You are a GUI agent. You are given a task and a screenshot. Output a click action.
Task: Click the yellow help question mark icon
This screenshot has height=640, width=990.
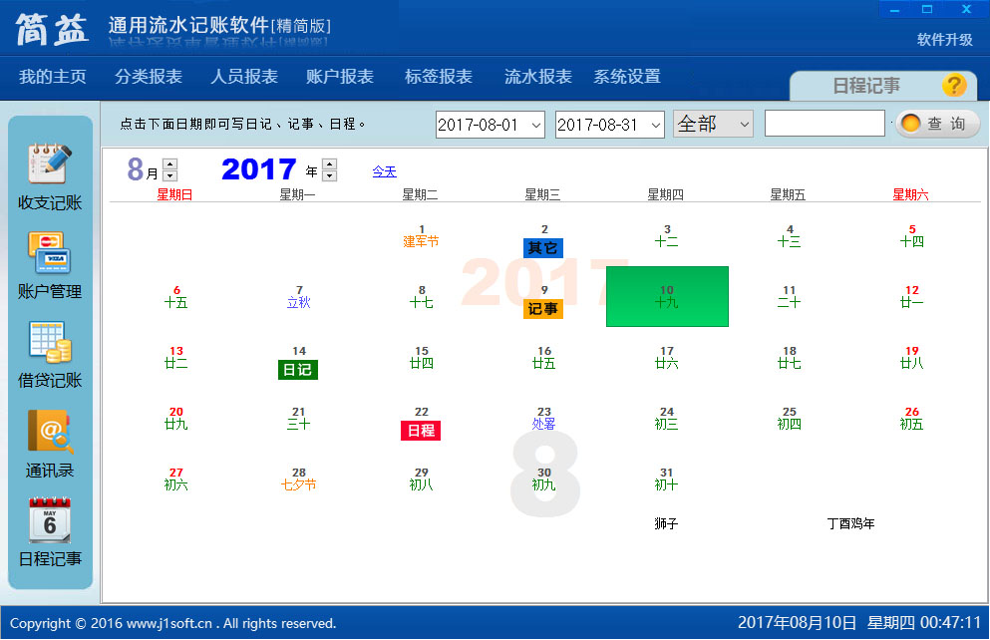coord(955,87)
